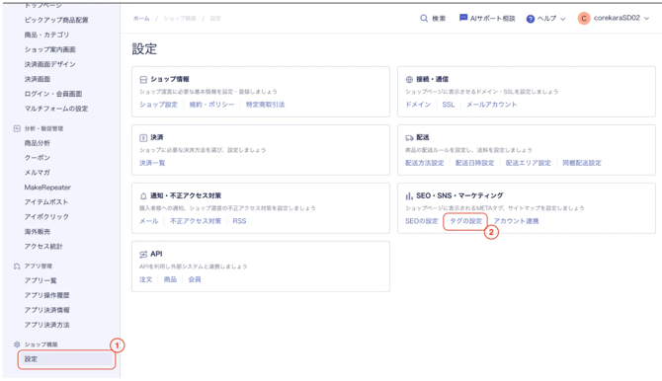662x381 pixels.
Task: Open タグの設定 link
Action: [465, 221]
